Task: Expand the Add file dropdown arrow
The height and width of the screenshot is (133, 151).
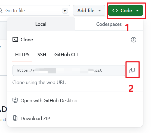Action: (x=100, y=11)
